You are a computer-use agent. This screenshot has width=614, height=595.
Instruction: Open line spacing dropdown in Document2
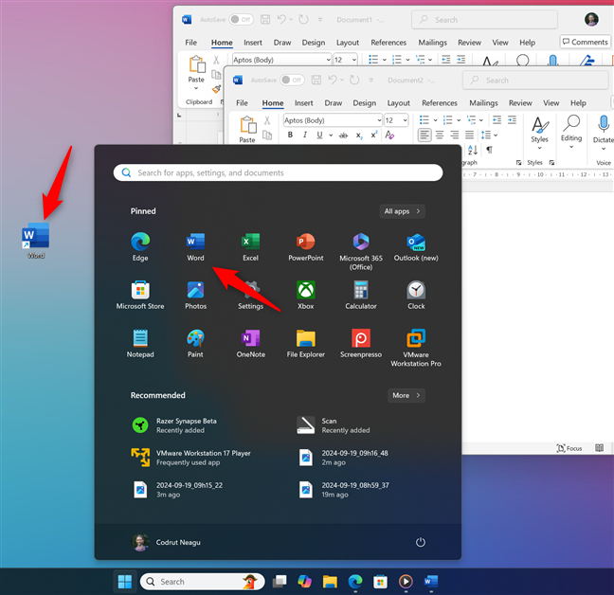pyautogui.click(x=496, y=135)
